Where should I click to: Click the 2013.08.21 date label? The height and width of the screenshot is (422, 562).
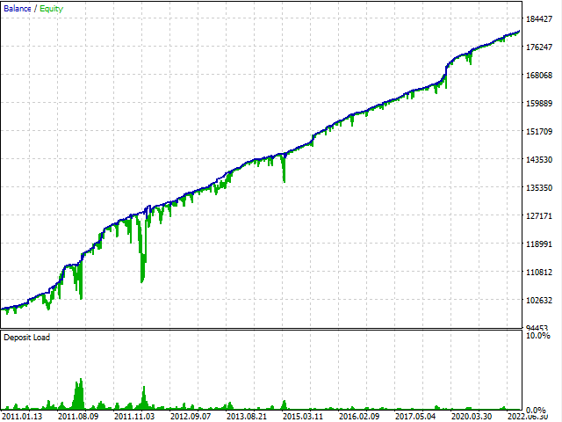click(x=247, y=416)
